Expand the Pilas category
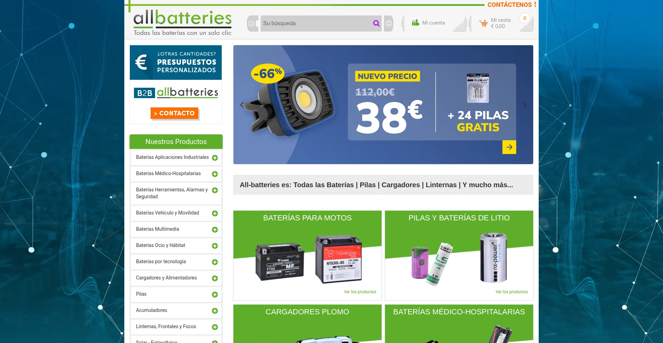Image resolution: width=663 pixels, height=343 pixels. click(215, 295)
